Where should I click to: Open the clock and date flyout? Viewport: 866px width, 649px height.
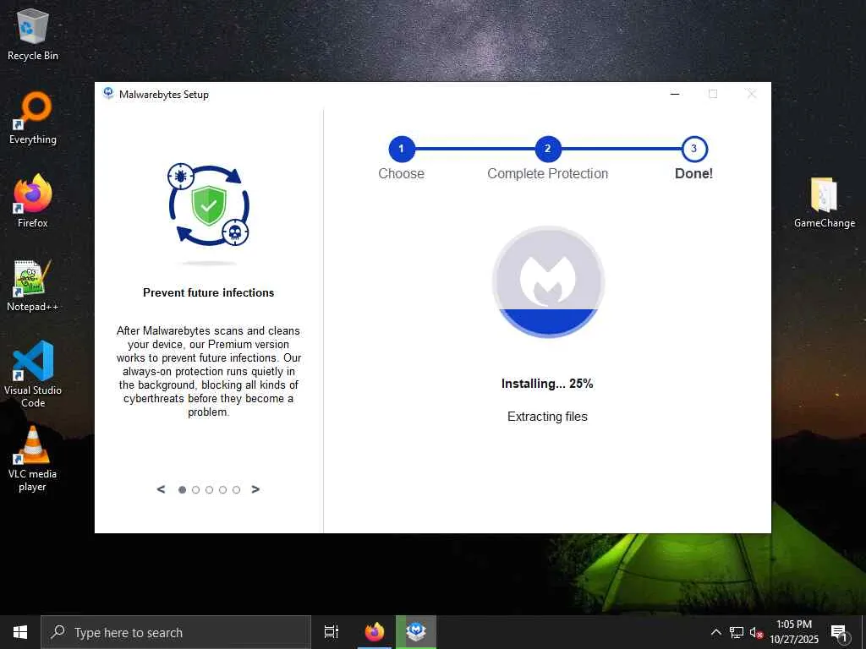pyautogui.click(x=794, y=632)
